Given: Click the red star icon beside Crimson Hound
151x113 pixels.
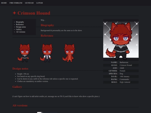Looking at the screenshot, I should [14, 13].
